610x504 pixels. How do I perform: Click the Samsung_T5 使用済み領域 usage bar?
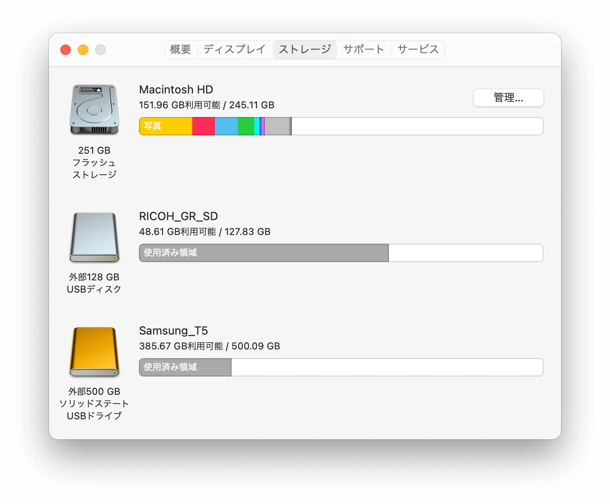click(x=185, y=367)
